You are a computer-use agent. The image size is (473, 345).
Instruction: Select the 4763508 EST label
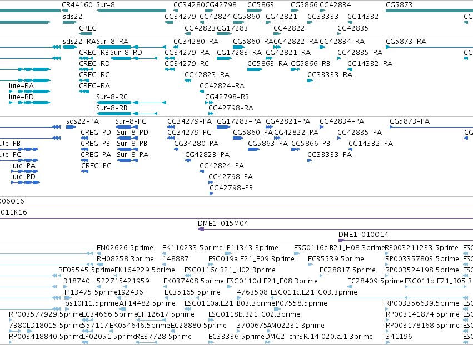click(x=252, y=292)
